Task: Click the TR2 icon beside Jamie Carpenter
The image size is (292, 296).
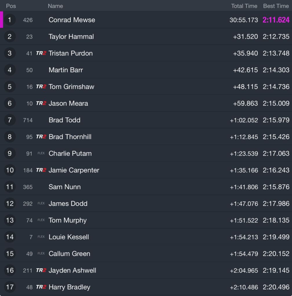Action: pos(41,170)
